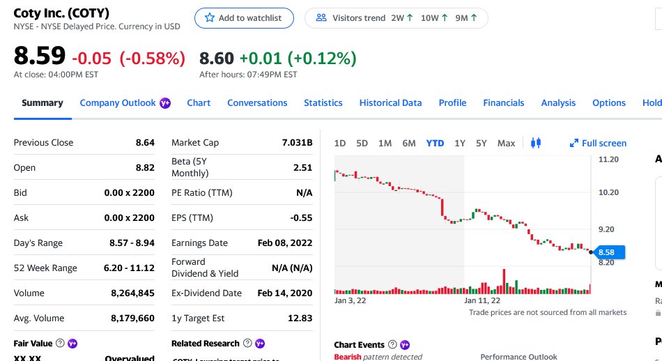Select the YTD chart range

(435, 143)
